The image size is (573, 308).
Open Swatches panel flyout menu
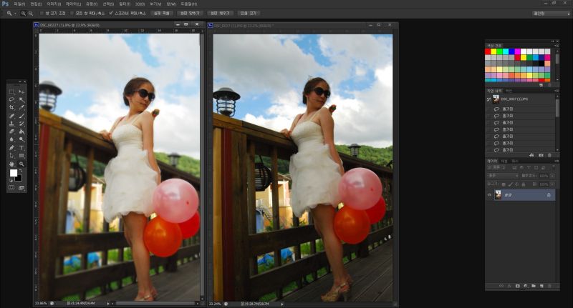557,46
